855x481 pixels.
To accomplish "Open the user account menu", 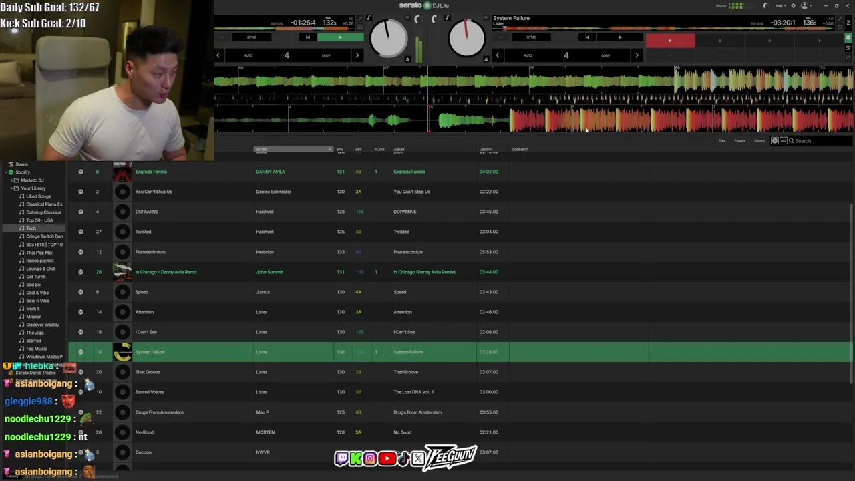I will pos(806,5).
